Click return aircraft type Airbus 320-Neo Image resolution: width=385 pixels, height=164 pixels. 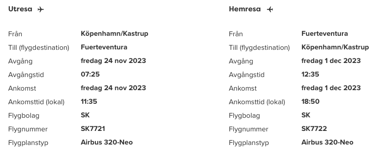coord(327,142)
